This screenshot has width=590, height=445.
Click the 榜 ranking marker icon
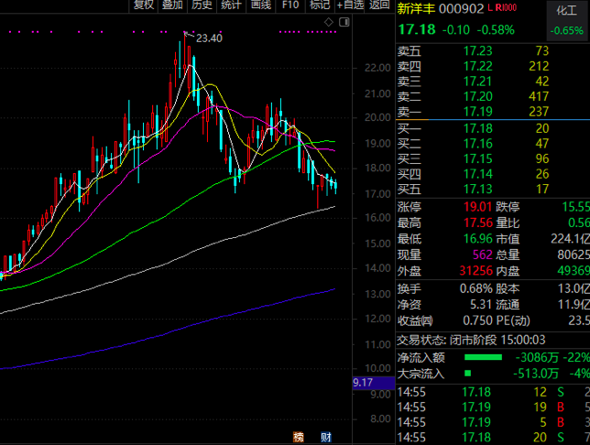(x=298, y=436)
